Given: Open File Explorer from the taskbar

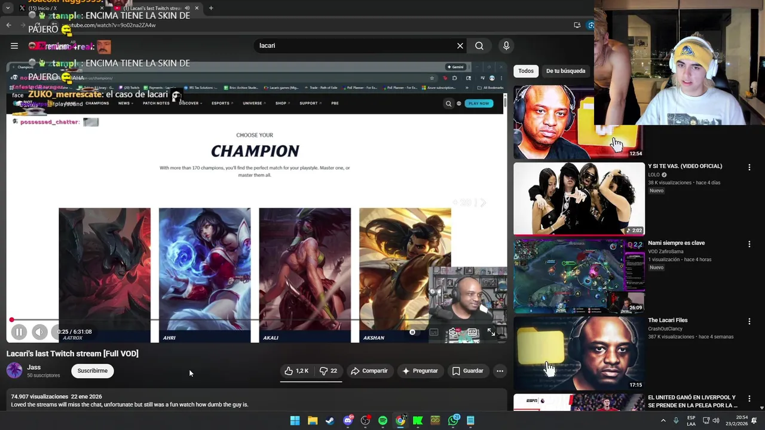Looking at the screenshot, I should [313, 420].
